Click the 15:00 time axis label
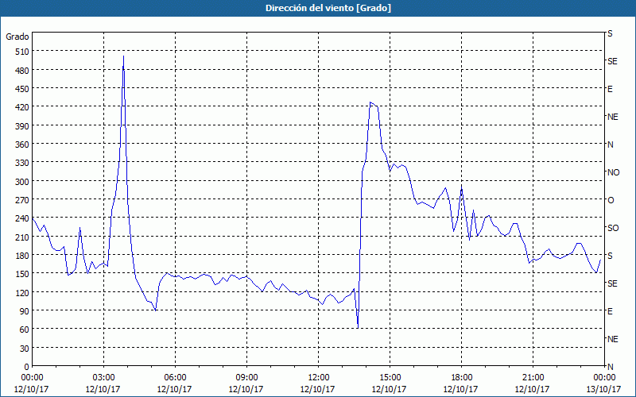636x397 pixels. coord(390,378)
